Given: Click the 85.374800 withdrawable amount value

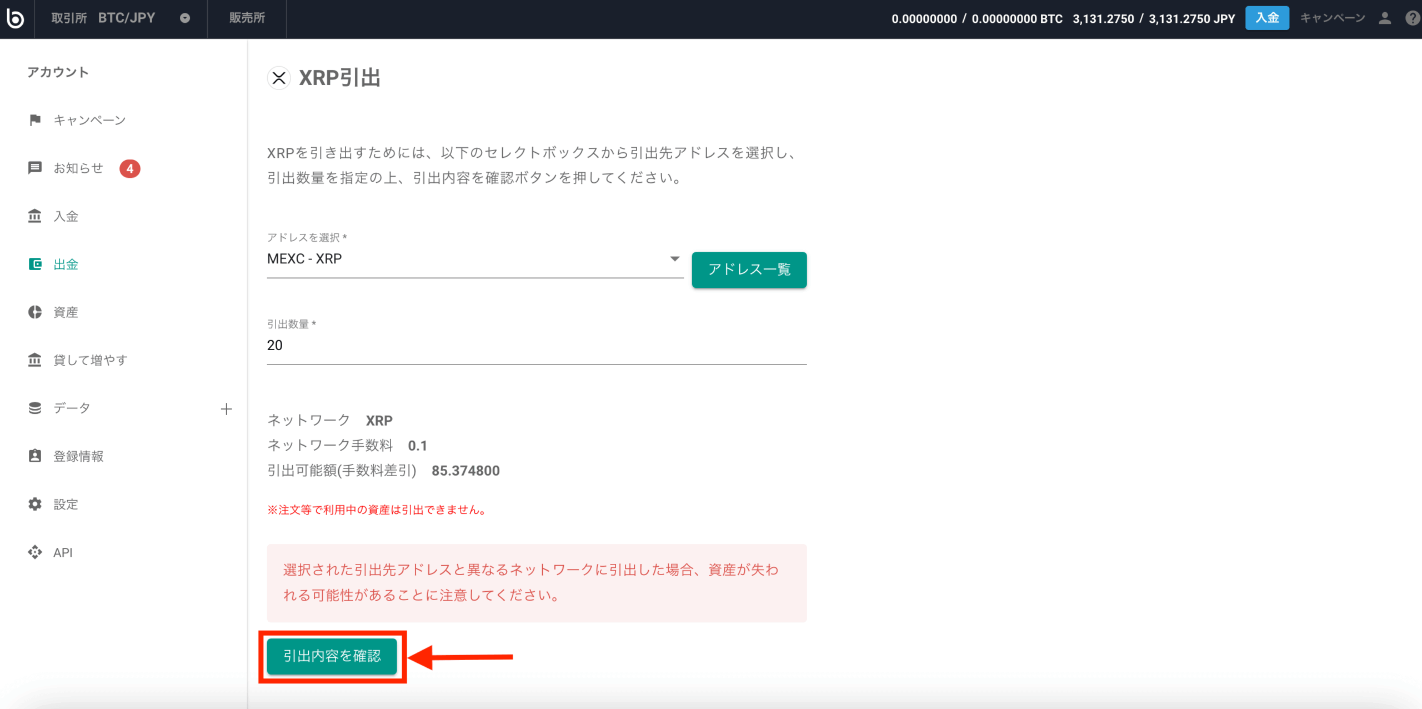Looking at the screenshot, I should [x=465, y=471].
